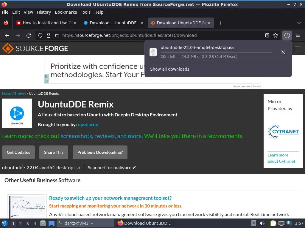Open SourceForge site hamburger menu
This screenshot has height=228, width=305.
298,49
